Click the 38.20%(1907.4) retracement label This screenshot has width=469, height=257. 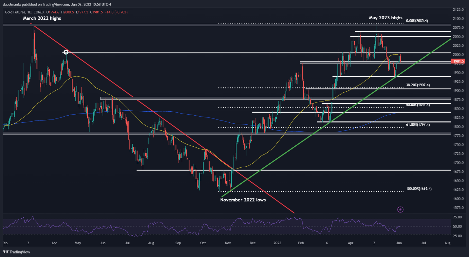coord(418,85)
